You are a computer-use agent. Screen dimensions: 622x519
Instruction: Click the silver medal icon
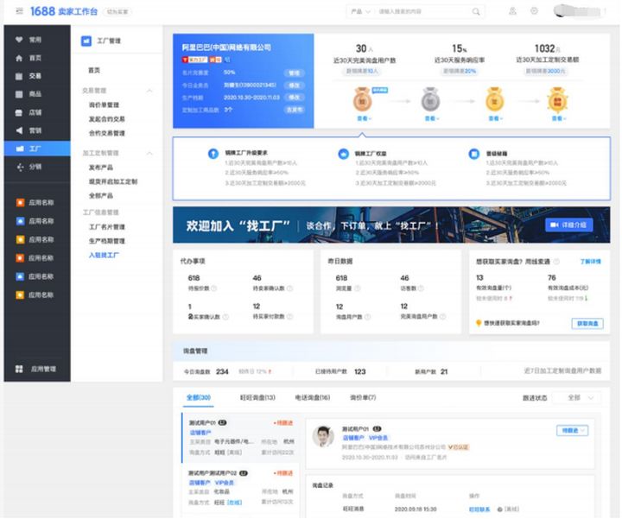point(430,100)
